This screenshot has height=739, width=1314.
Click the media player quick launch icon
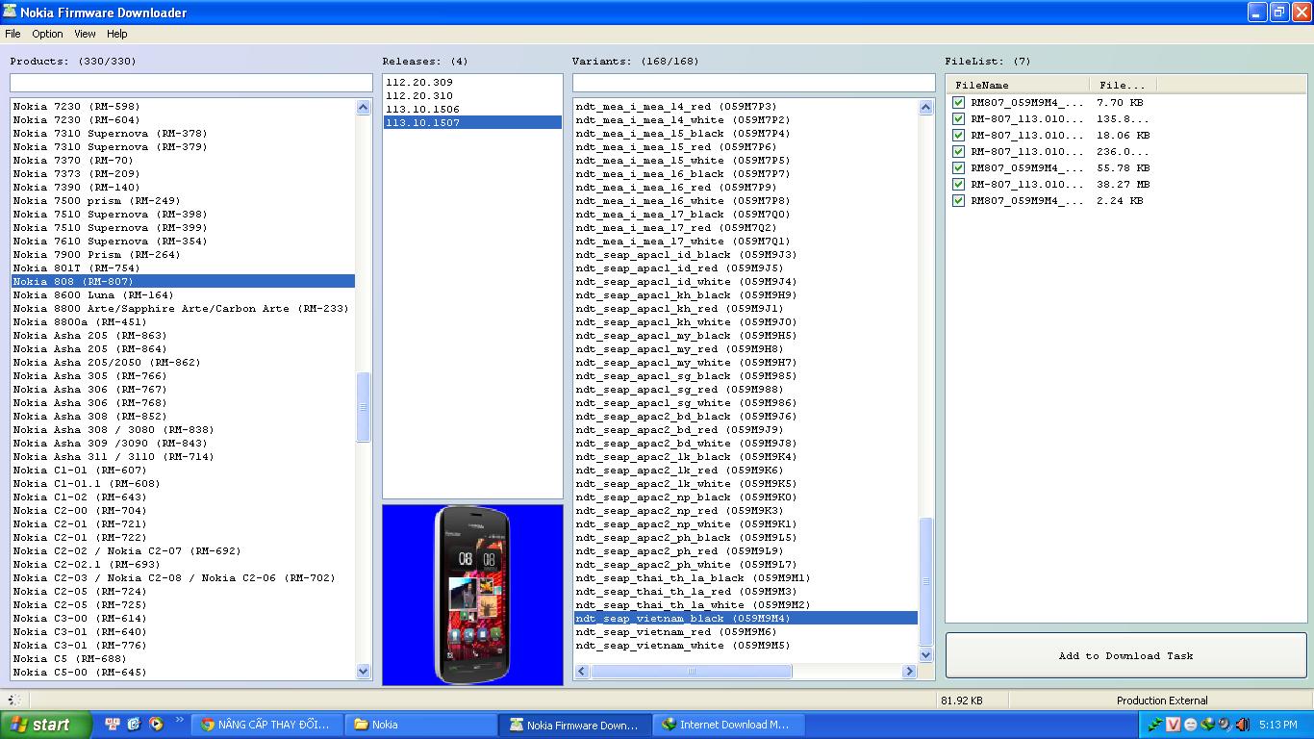click(155, 724)
